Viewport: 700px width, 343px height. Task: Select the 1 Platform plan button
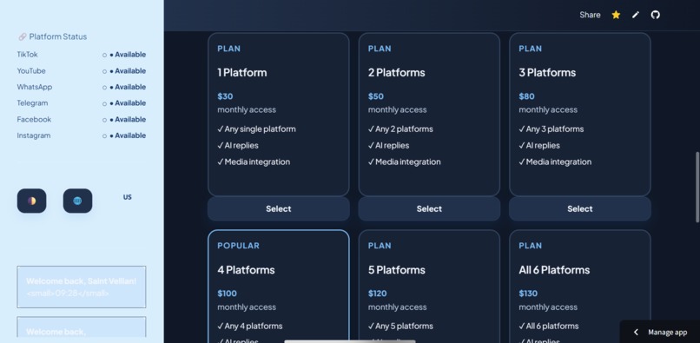[279, 208]
